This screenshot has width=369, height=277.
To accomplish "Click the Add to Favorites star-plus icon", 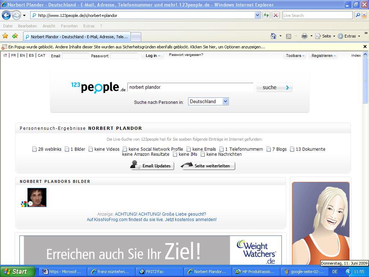I will tap(15, 36).
